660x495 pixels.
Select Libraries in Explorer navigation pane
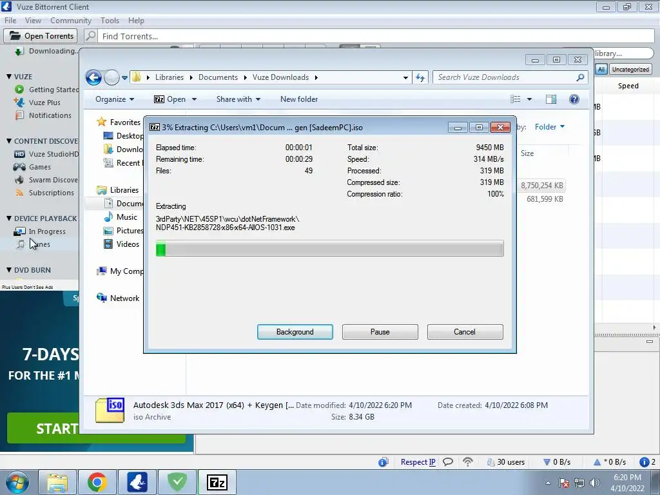tap(124, 190)
